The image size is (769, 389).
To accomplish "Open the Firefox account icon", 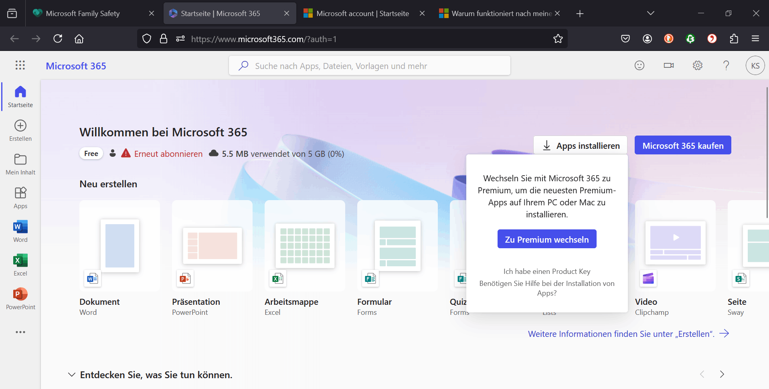I will [647, 38].
